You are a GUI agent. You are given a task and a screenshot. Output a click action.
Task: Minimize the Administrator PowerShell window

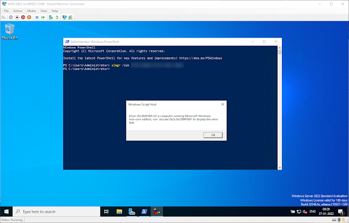(253, 41)
